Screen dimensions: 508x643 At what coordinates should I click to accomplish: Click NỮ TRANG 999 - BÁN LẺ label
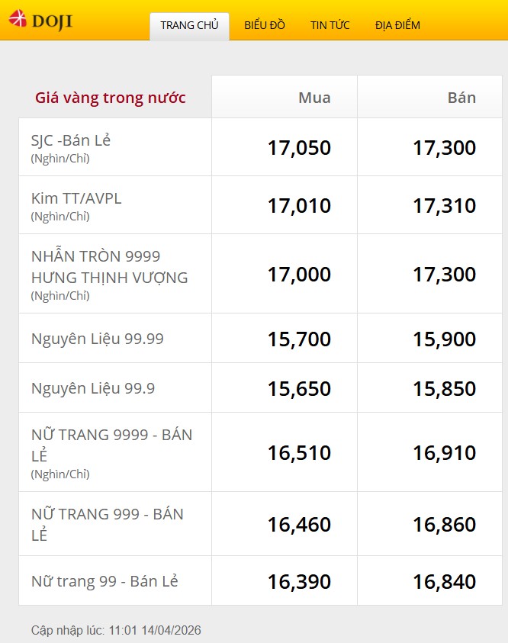107,524
